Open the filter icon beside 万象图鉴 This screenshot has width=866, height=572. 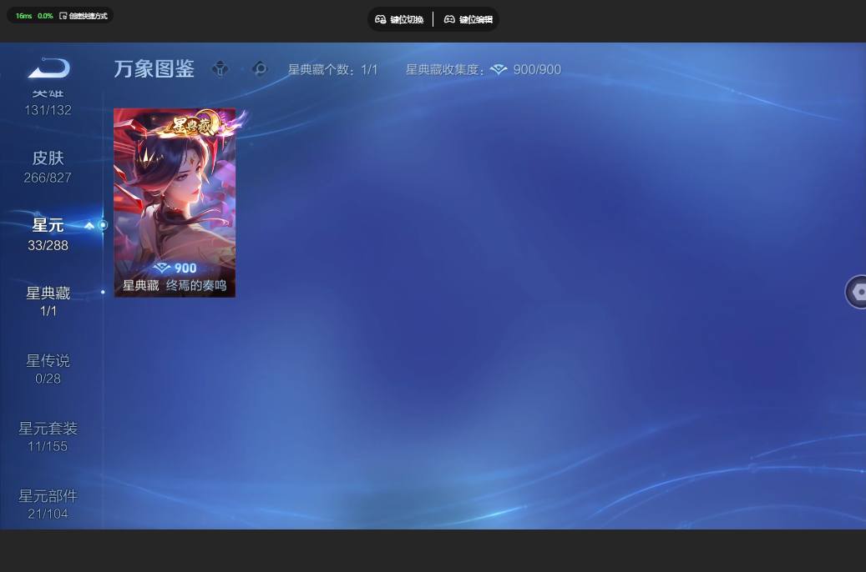point(220,69)
